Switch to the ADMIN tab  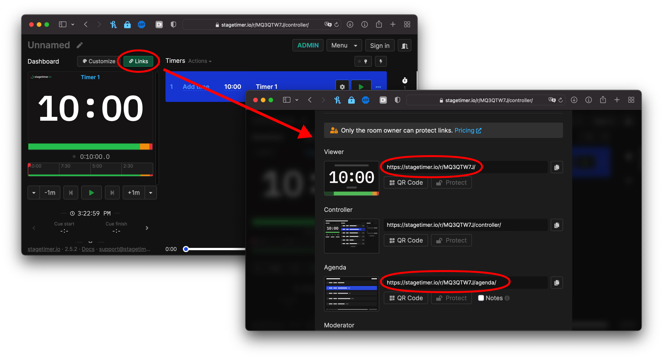point(308,45)
